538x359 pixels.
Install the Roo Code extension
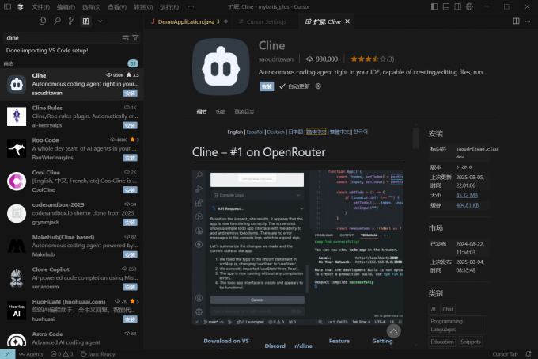click(x=130, y=158)
